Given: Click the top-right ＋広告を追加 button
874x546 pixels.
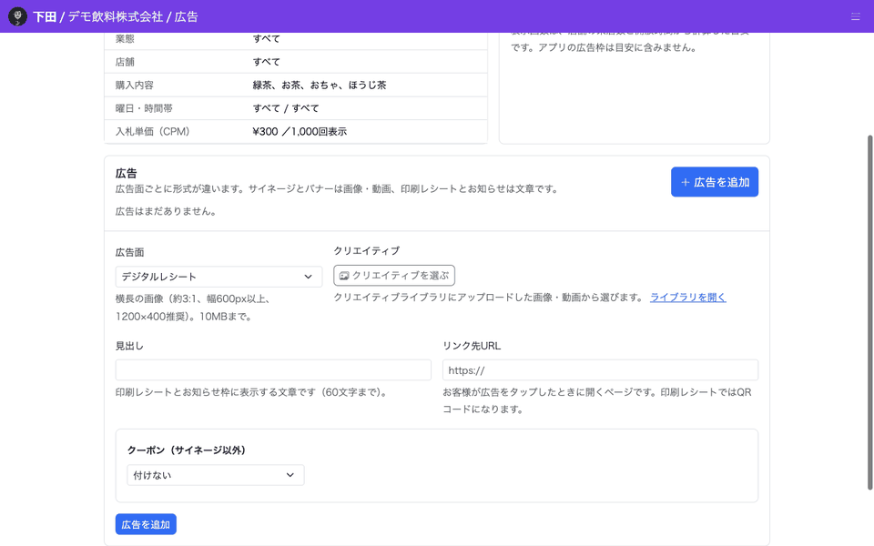Looking at the screenshot, I should point(715,182).
